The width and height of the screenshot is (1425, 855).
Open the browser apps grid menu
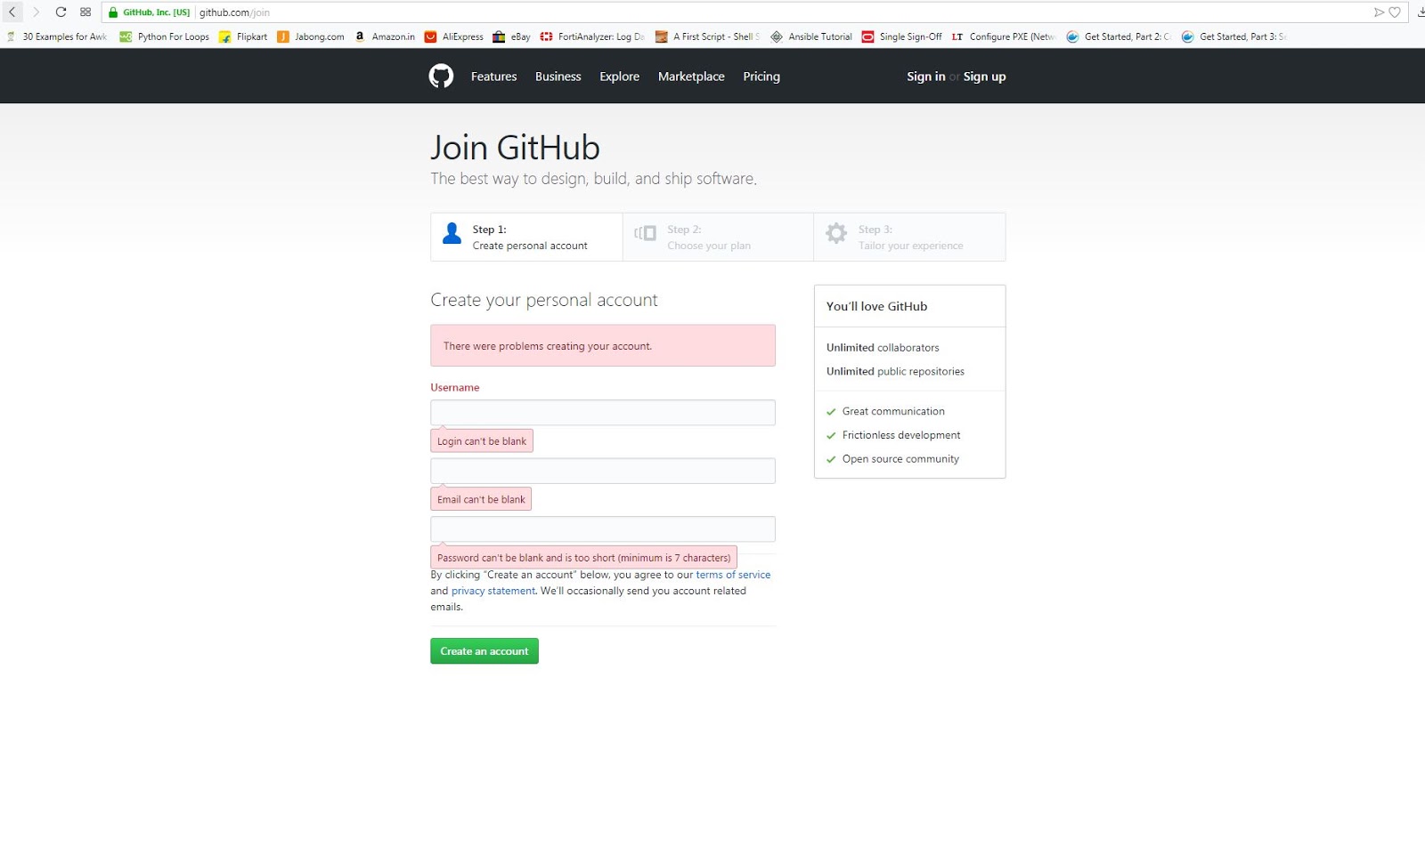pyautogui.click(x=85, y=12)
